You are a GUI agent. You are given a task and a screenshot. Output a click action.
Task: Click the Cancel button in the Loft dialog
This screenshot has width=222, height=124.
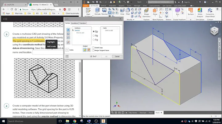click(117, 56)
